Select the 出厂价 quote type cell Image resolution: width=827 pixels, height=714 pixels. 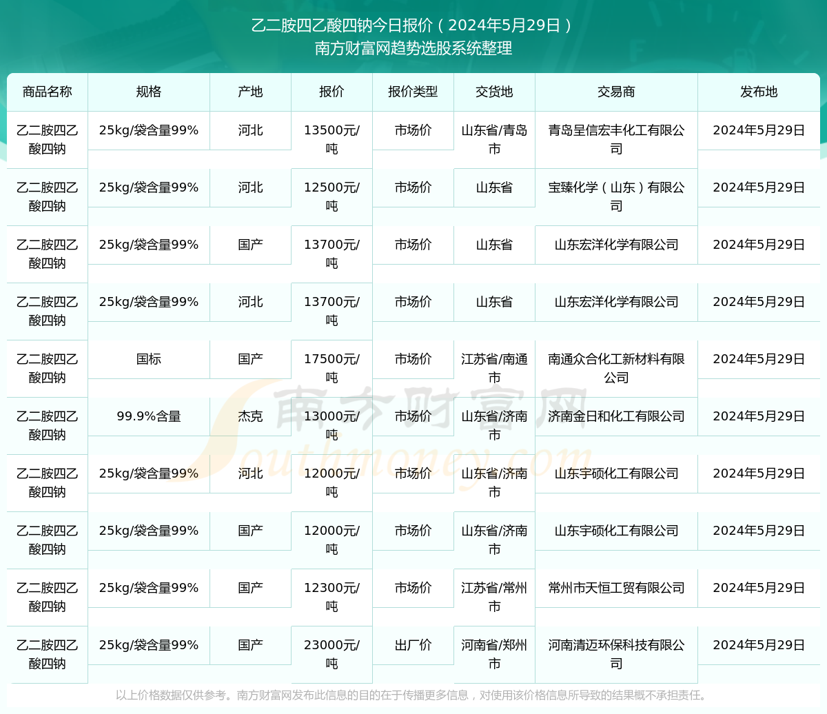pyautogui.click(x=413, y=646)
